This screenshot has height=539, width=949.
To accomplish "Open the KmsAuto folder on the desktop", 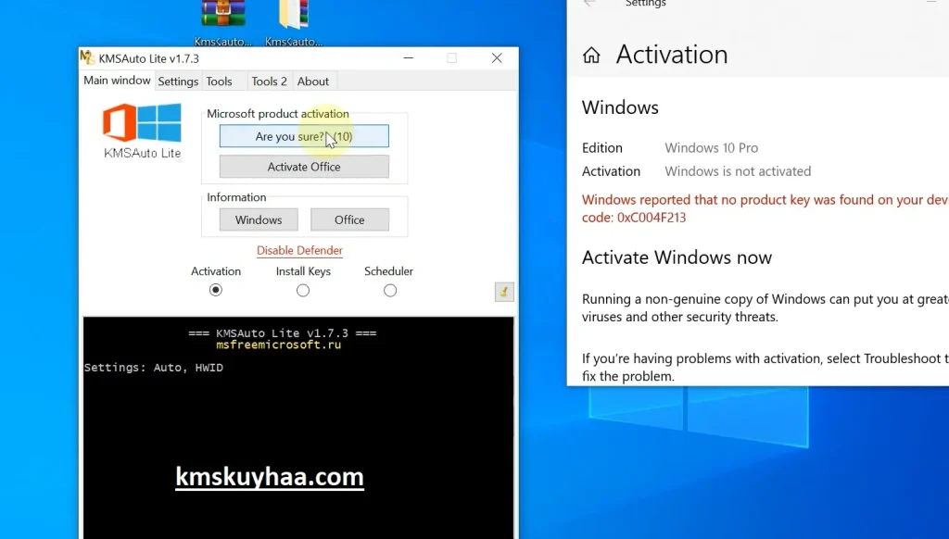I will coord(294,16).
